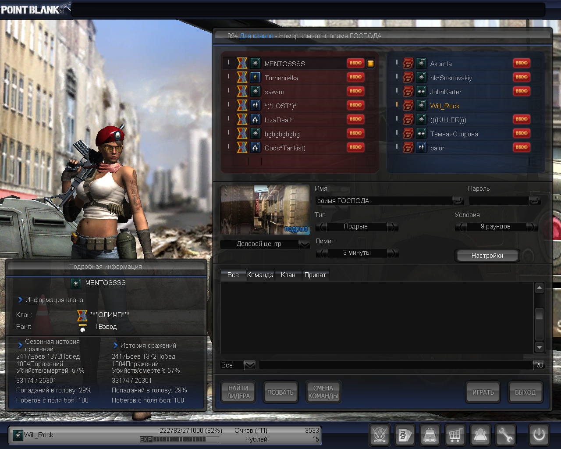This screenshot has height=449, width=561.
Task: Switch to the Команда chat tab
Action: (x=260, y=275)
